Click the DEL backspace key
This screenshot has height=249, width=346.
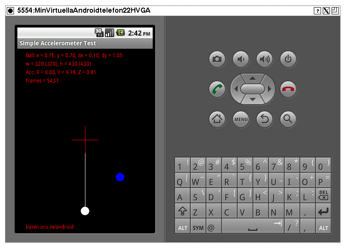324,195
